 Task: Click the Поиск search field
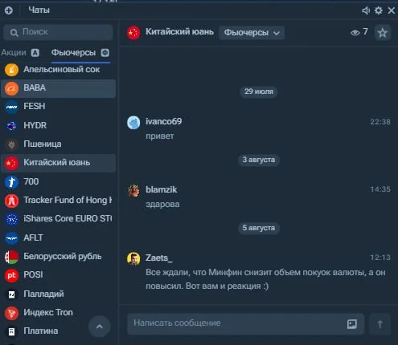tap(58, 32)
